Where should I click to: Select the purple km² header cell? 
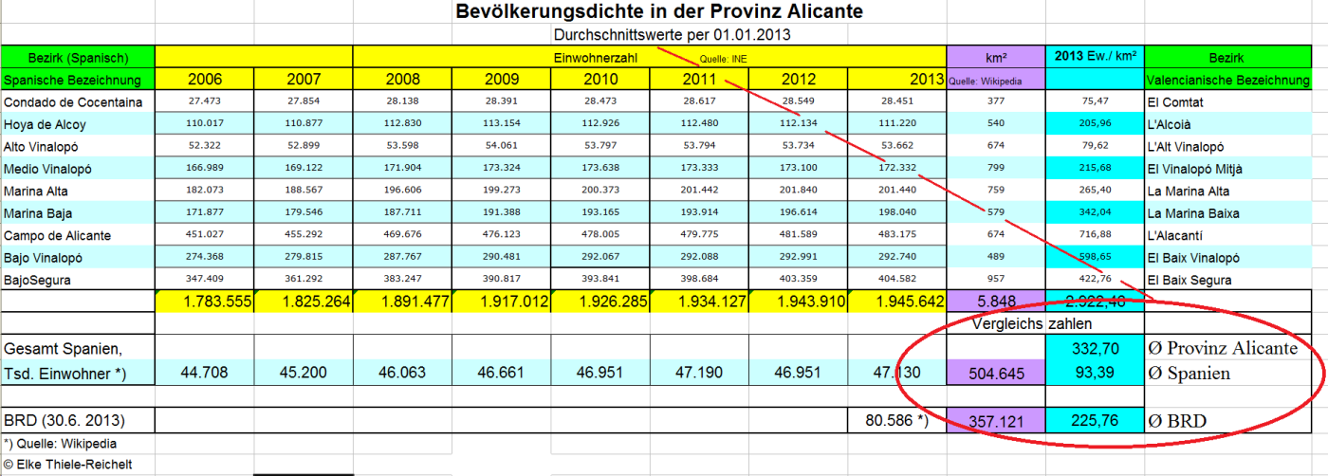[x=996, y=58]
